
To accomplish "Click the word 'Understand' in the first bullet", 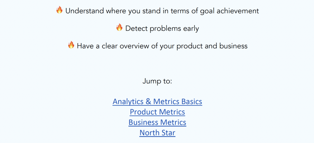I will coord(84,11).
